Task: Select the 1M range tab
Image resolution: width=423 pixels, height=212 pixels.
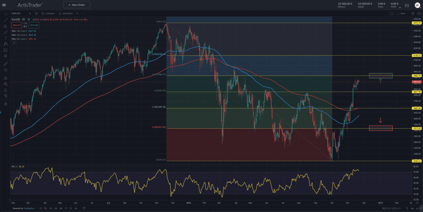Action: pyautogui.click(x=50, y=208)
